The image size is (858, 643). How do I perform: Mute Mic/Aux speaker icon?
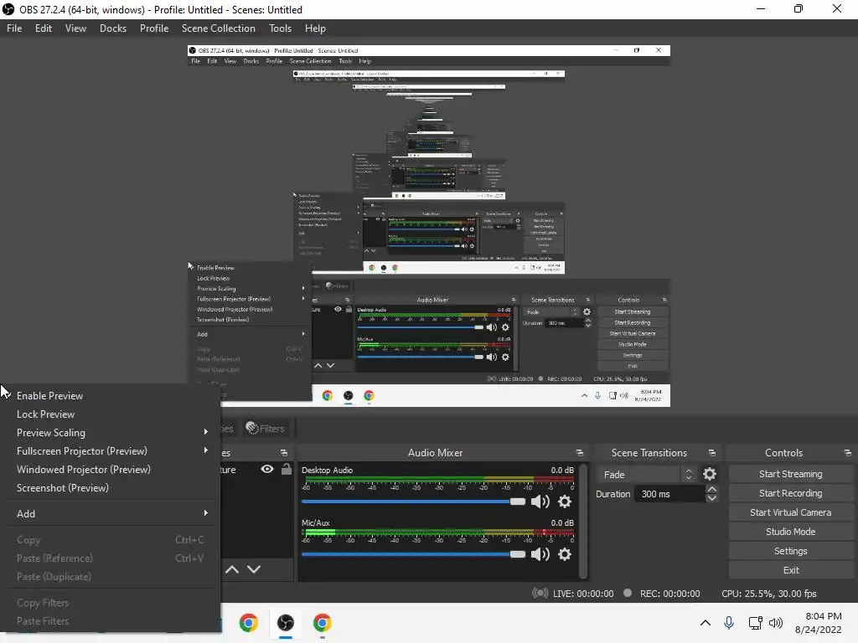tap(540, 554)
